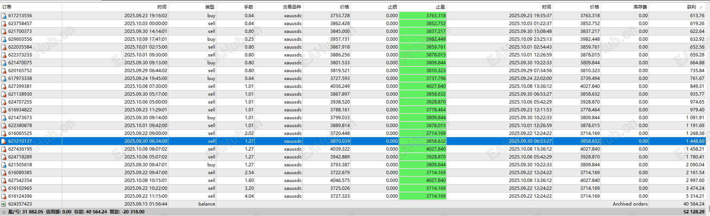The height and width of the screenshot is (216, 710).
Task: Pick the icon next to order 620165752
Action: [x=4, y=71]
